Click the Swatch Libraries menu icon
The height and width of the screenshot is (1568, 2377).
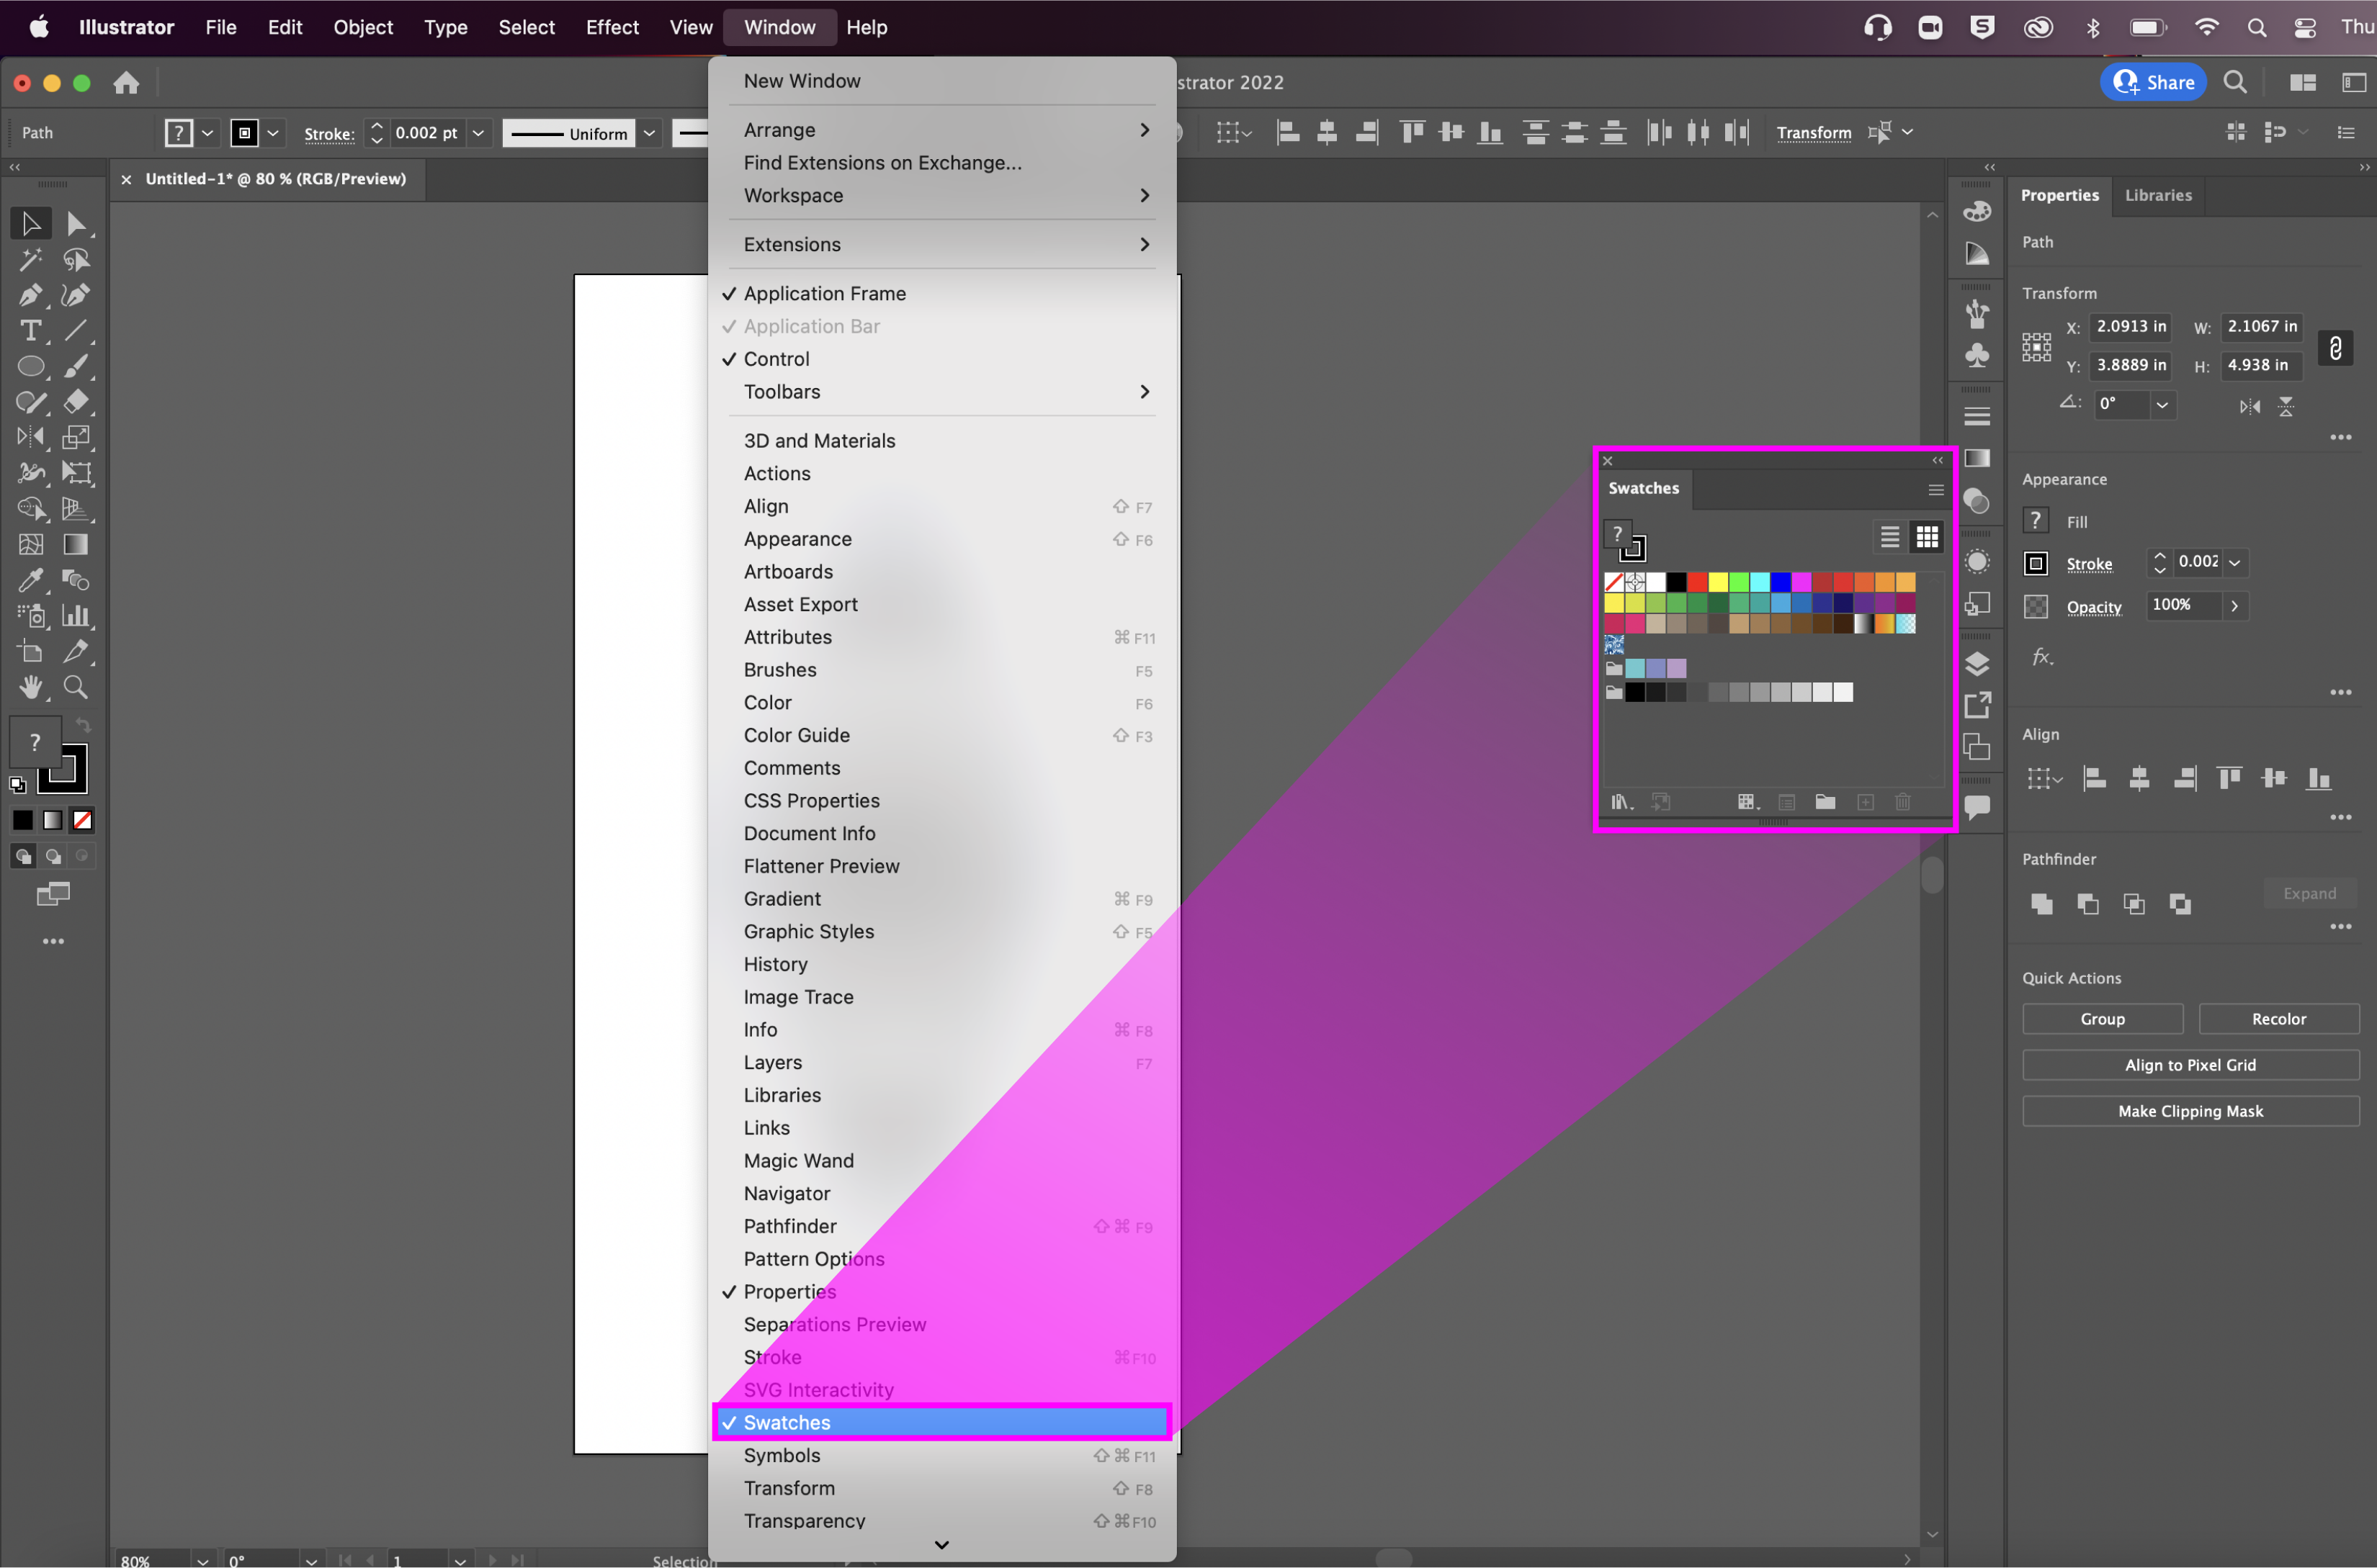(1621, 802)
